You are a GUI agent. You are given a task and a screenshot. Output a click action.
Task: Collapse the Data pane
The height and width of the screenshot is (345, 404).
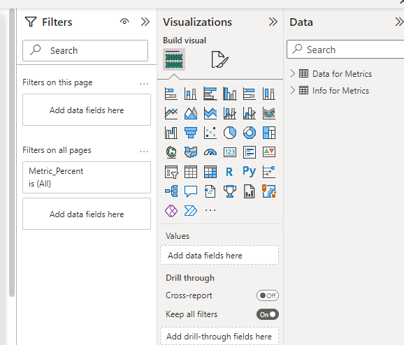[x=399, y=22]
